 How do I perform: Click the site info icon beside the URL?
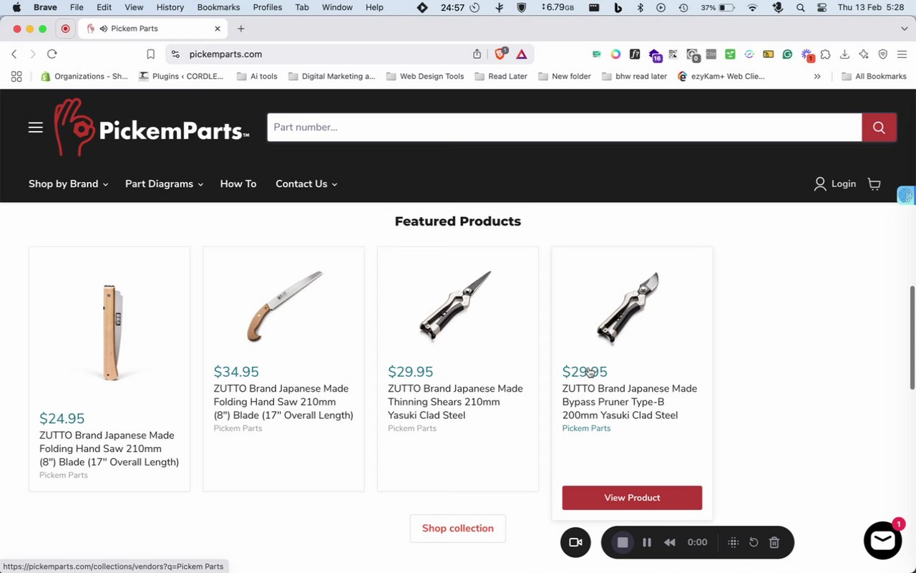176,54
